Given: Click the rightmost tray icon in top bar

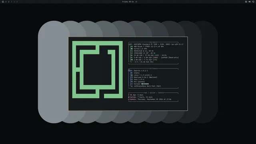Looking at the screenshot, I should tap(253, 2).
